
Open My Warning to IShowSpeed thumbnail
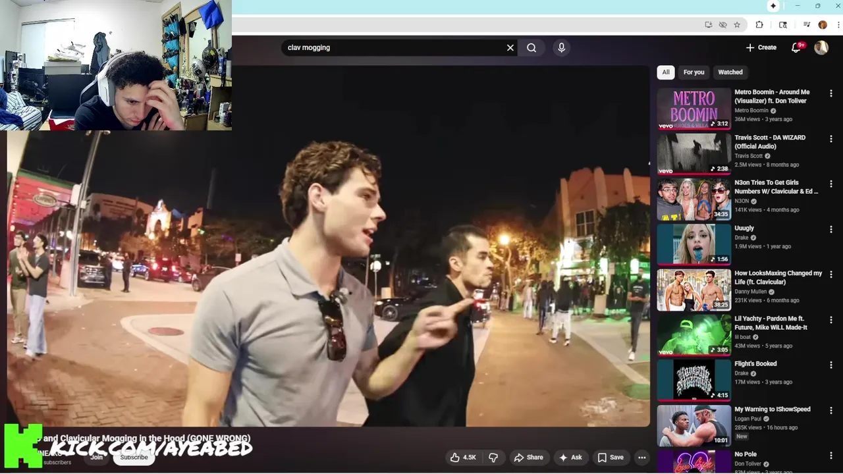tap(694, 425)
